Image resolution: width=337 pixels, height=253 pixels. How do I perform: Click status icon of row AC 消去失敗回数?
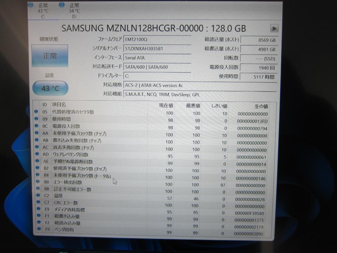[37, 147]
